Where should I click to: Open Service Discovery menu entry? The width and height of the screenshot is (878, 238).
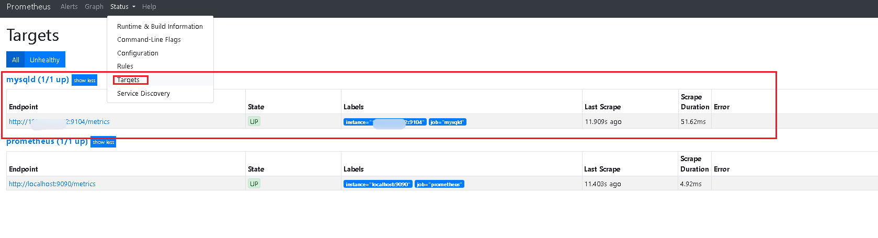(143, 94)
